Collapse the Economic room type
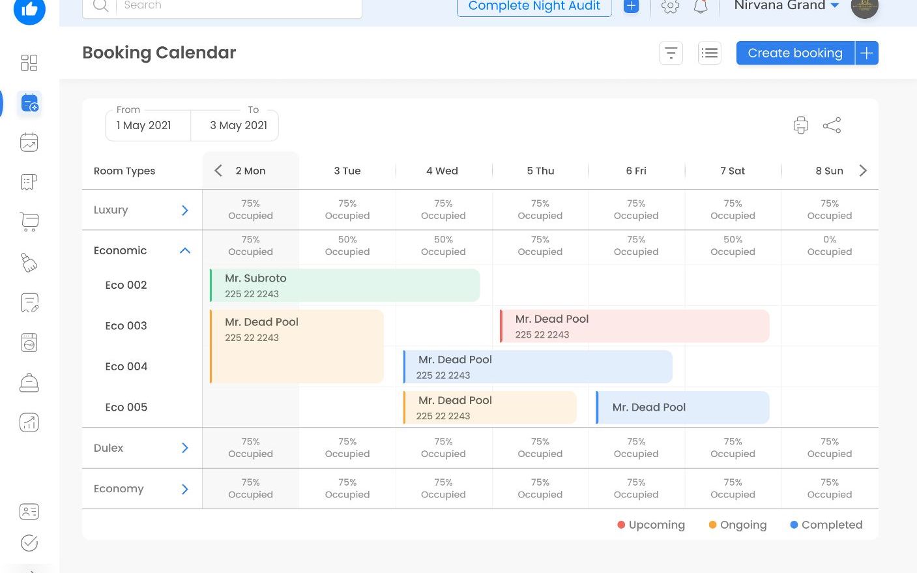 pyautogui.click(x=185, y=250)
